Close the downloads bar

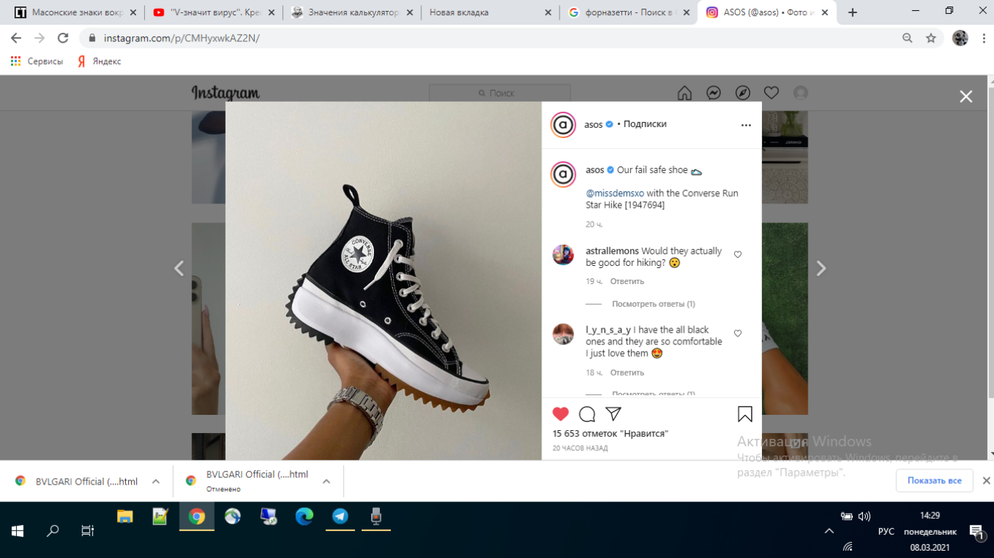[x=986, y=481]
